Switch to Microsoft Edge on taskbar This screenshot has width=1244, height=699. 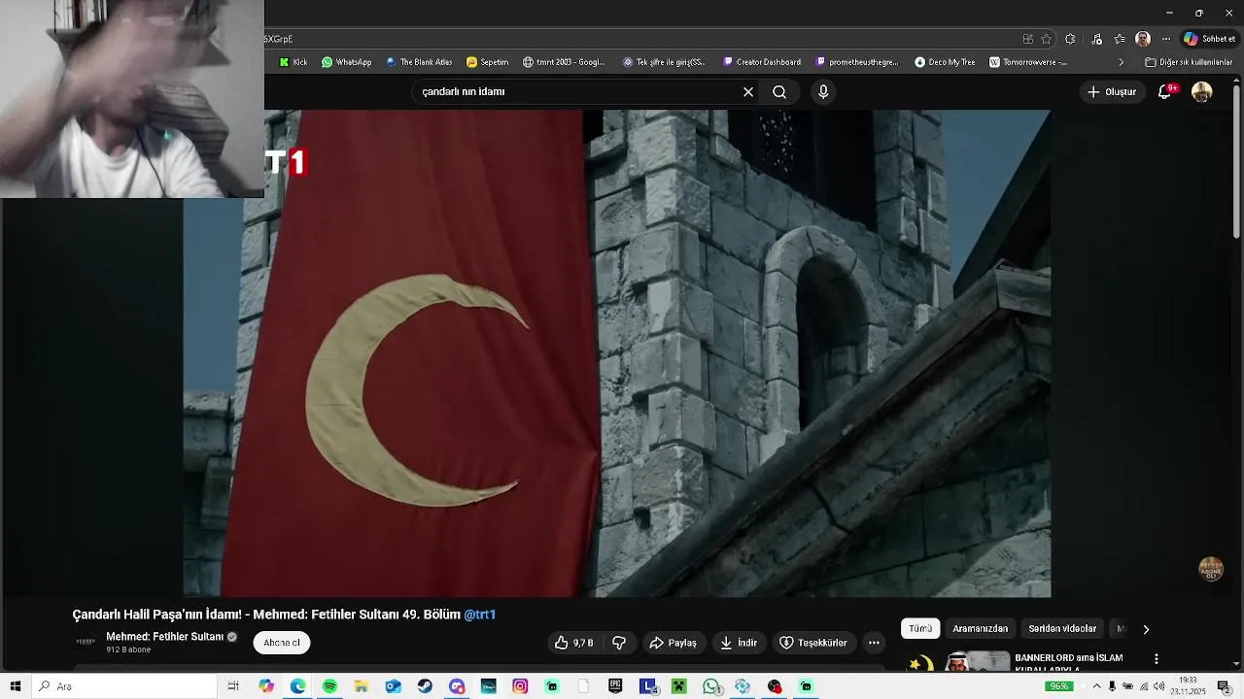pos(297,686)
